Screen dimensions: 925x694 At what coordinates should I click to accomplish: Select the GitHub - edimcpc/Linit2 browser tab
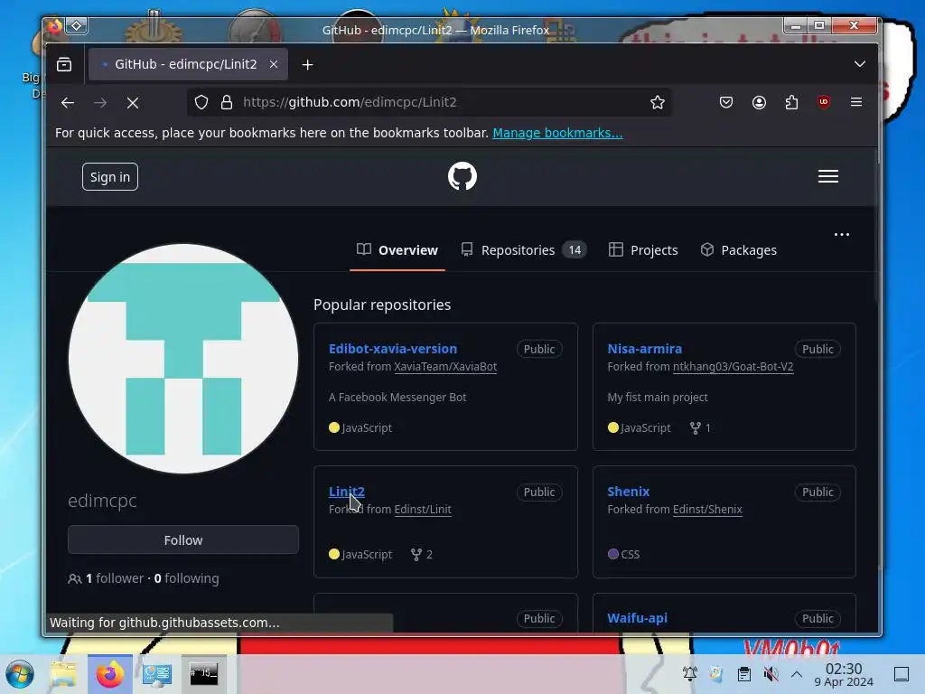pos(188,64)
